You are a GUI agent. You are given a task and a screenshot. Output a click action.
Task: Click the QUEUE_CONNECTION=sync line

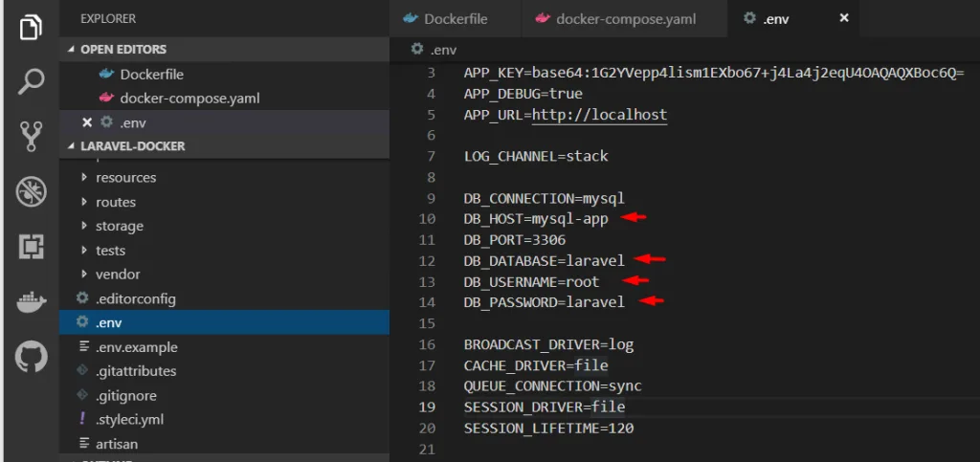click(x=552, y=386)
